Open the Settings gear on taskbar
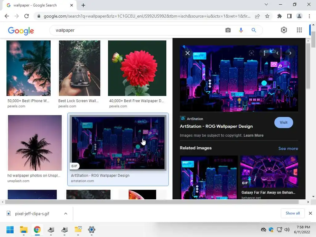The image size is (316, 237). coord(91,230)
